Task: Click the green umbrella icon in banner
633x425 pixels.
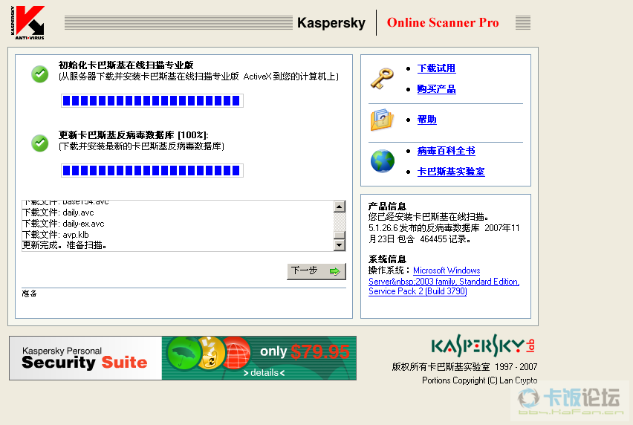Action: click(184, 354)
